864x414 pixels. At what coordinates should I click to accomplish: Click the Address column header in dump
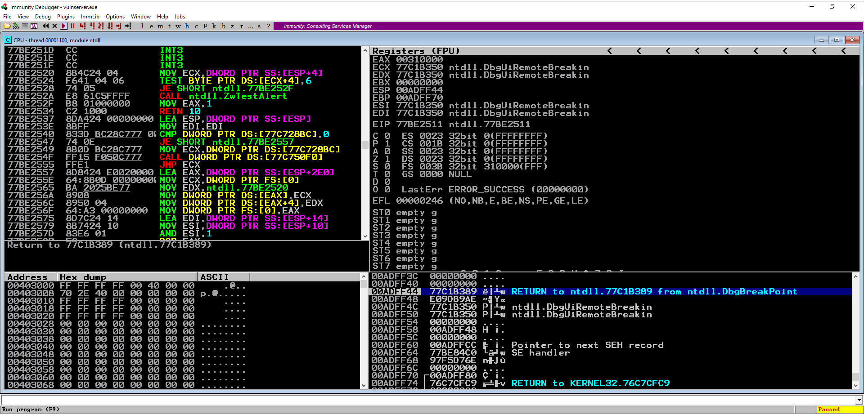[31, 277]
